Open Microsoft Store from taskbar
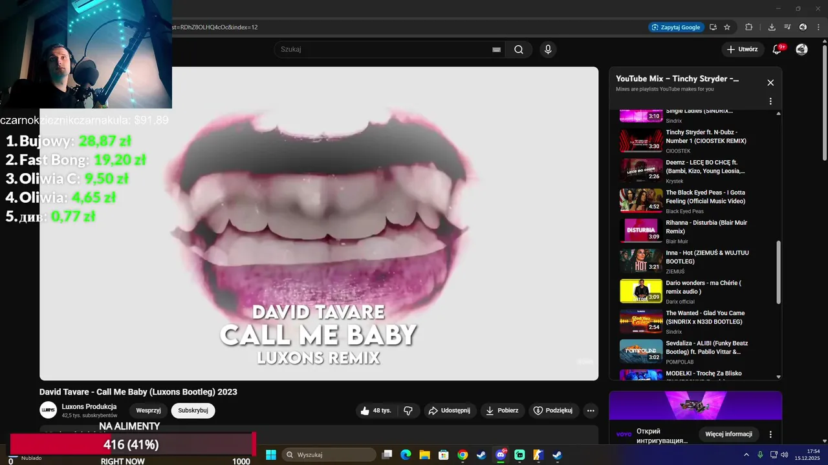This screenshot has width=828, height=465. pos(443,455)
